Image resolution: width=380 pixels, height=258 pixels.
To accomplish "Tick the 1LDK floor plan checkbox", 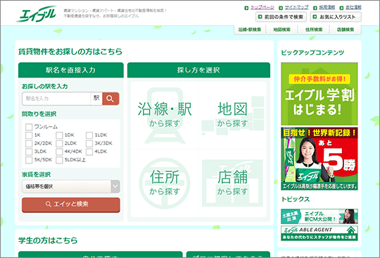I will pyautogui.click(x=89, y=135).
